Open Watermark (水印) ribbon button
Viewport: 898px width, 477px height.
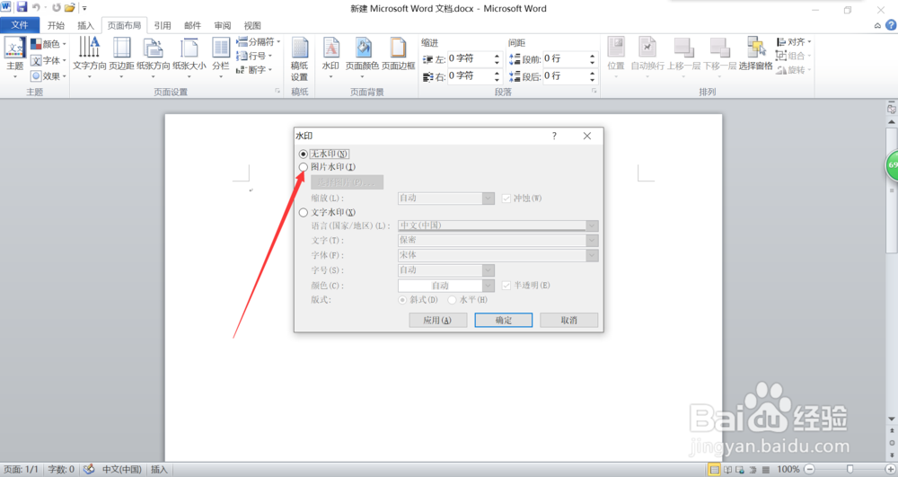pyautogui.click(x=330, y=57)
